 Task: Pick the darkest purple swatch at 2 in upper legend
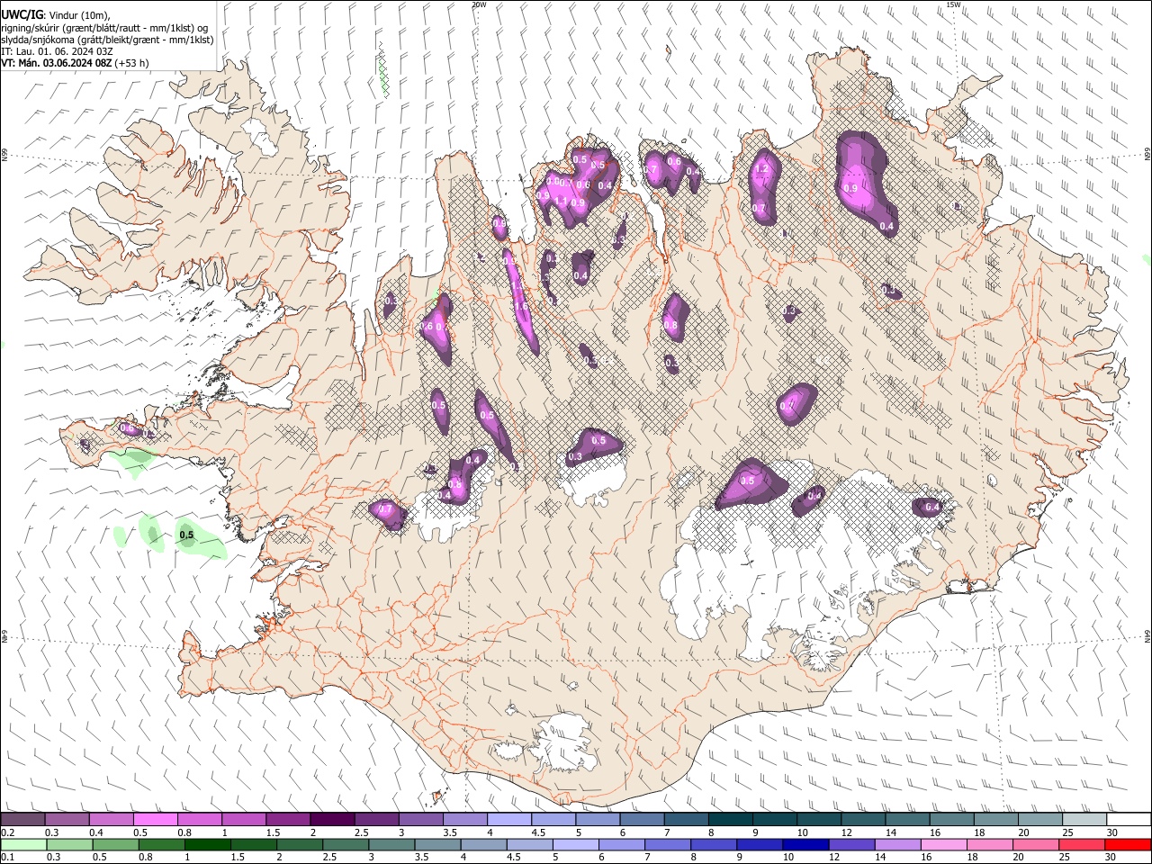click(332, 820)
